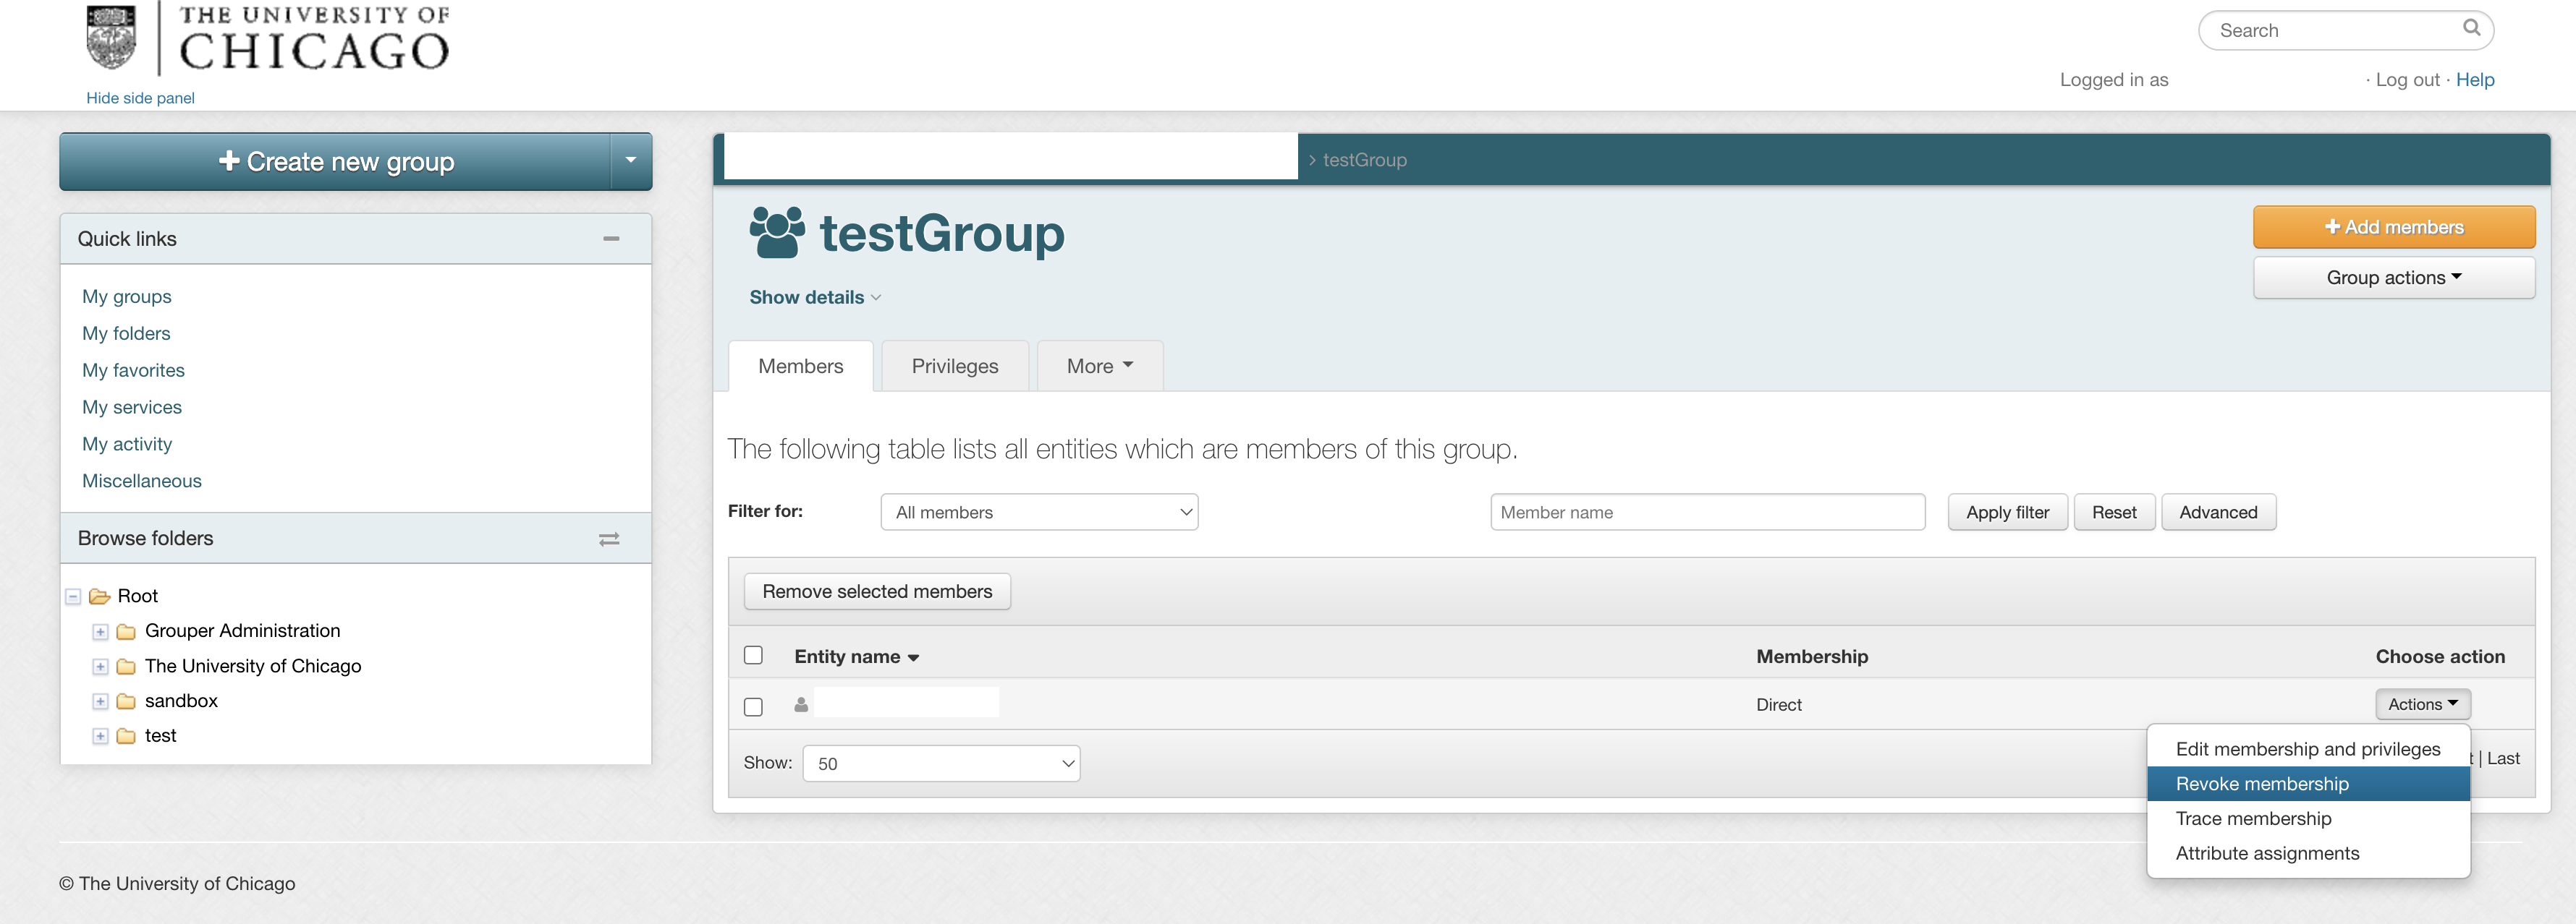Click the Add members button

coord(2392,227)
